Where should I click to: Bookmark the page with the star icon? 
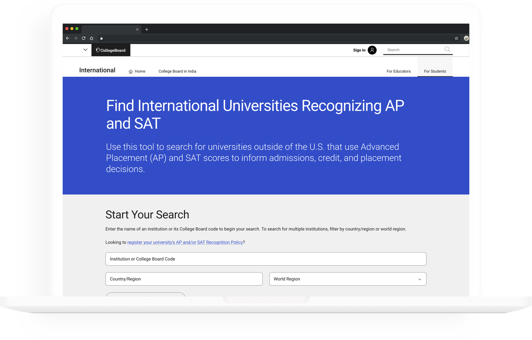click(x=457, y=38)
